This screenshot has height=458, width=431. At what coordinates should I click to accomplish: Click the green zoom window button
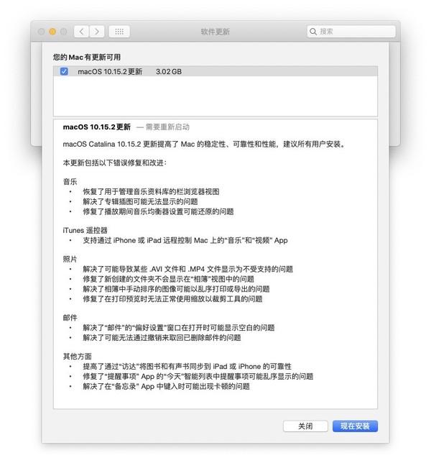(x=63, y=32)
